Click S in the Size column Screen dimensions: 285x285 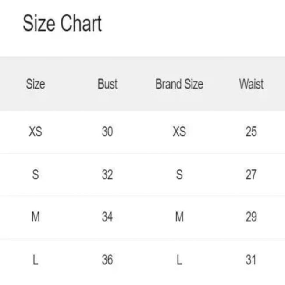[36, 175]
